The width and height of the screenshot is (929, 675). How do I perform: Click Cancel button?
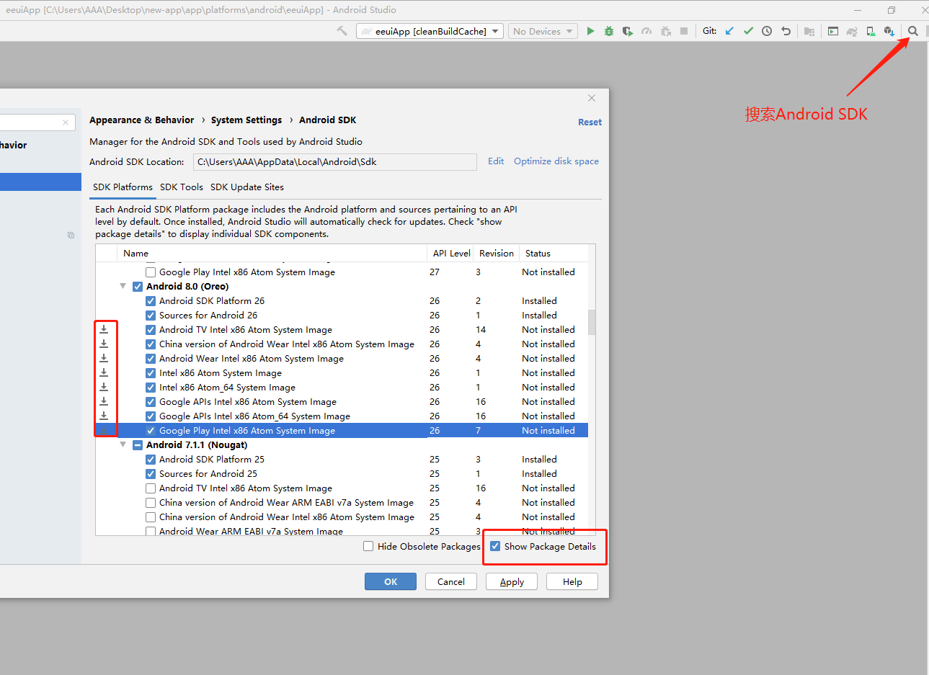(451, 581)
